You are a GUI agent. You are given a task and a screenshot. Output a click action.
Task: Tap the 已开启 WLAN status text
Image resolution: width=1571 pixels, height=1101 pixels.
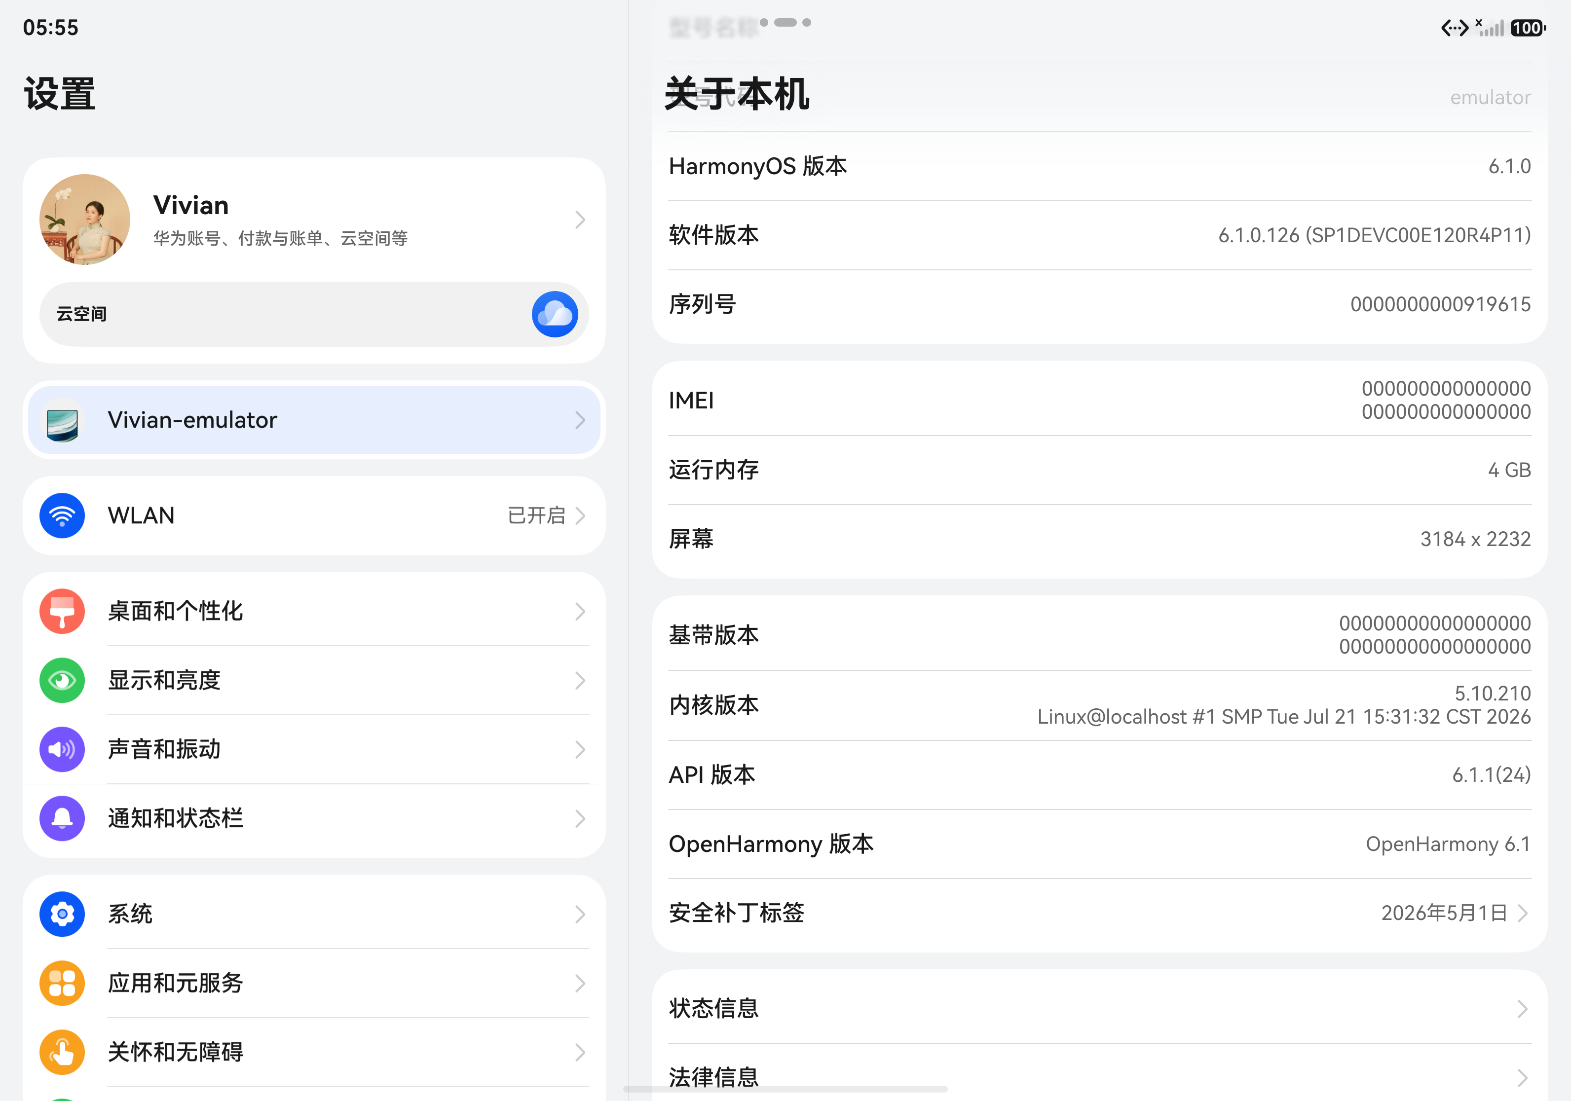536,515
